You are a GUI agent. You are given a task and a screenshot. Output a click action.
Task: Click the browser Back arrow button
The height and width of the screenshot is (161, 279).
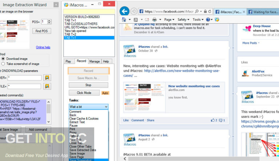click(124, 11)
